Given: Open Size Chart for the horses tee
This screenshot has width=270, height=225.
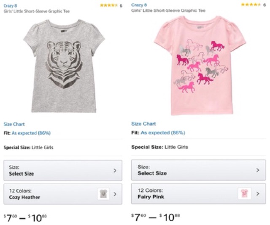Looking at the screenshot, I should 143,124.
